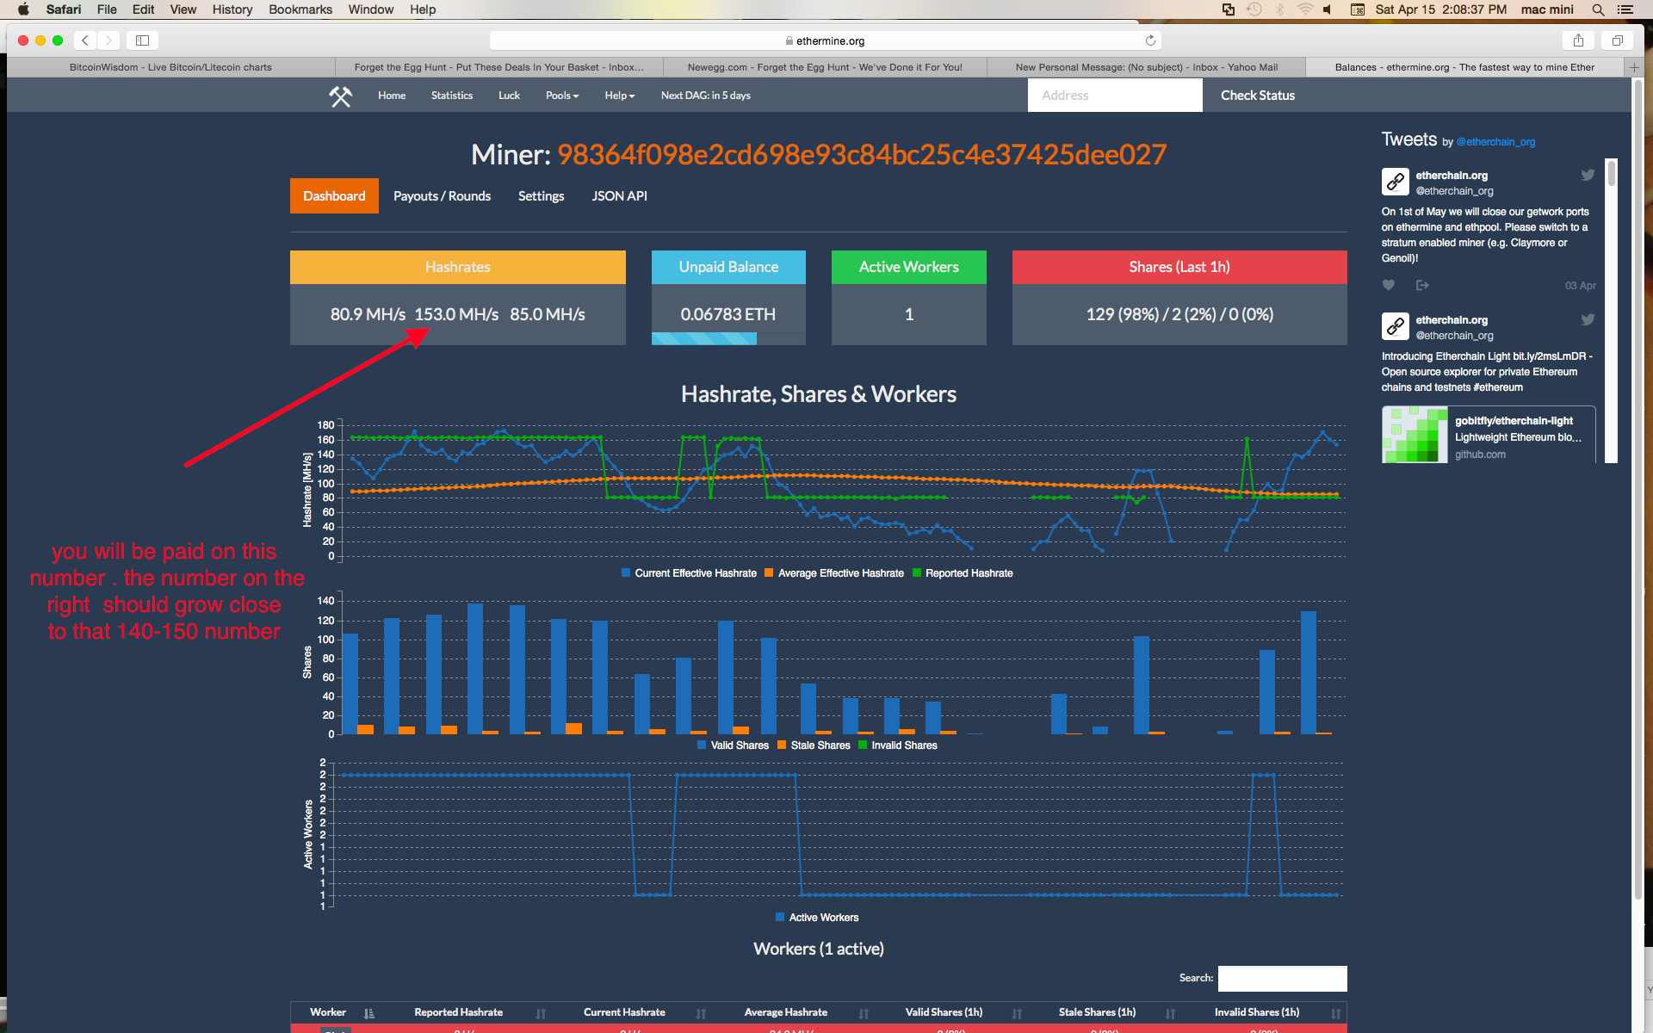The width and height of the screenshot is (1653, 1033).
Task: Toggle Current Effective Hashrate legend series
Action: (x=689, y=573)
